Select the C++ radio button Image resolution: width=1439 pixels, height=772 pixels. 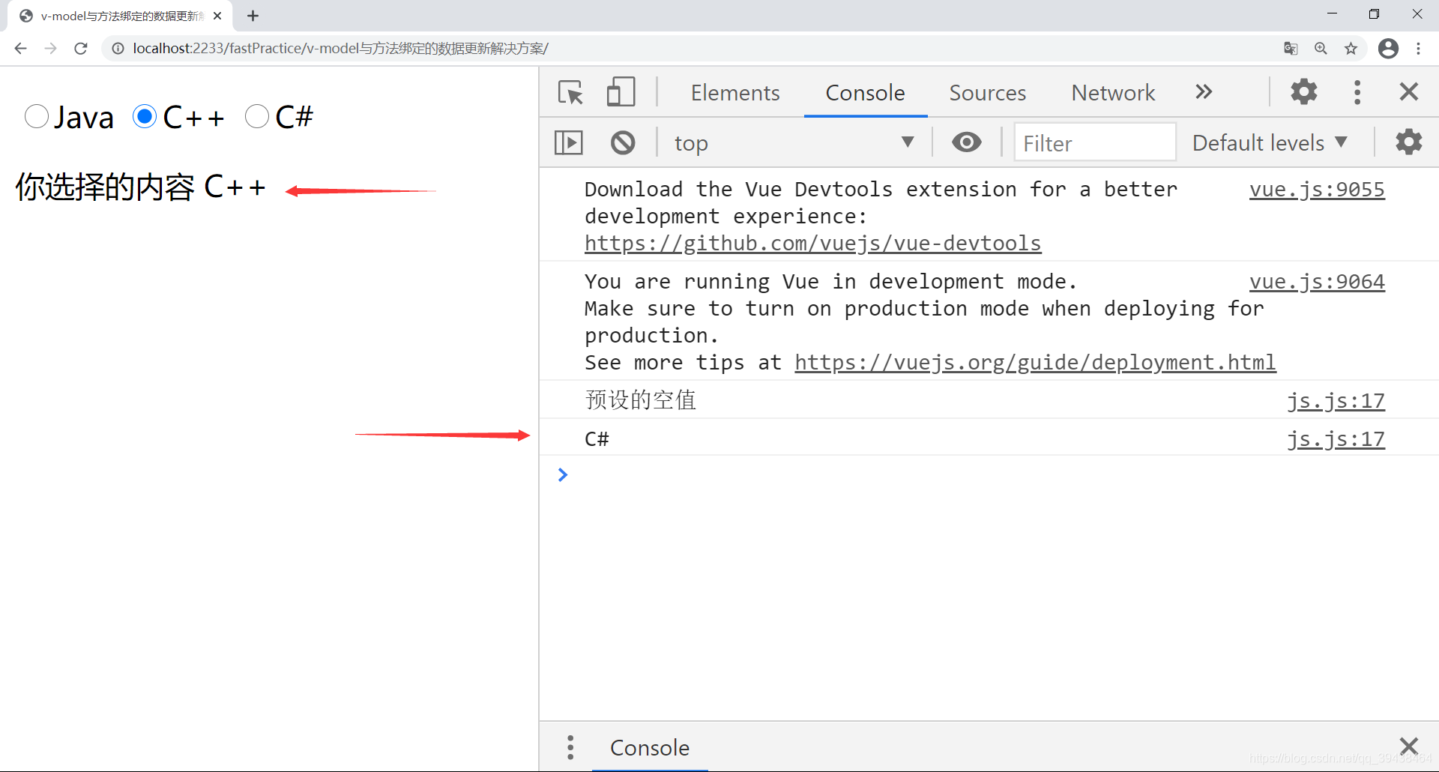[145, 116]
